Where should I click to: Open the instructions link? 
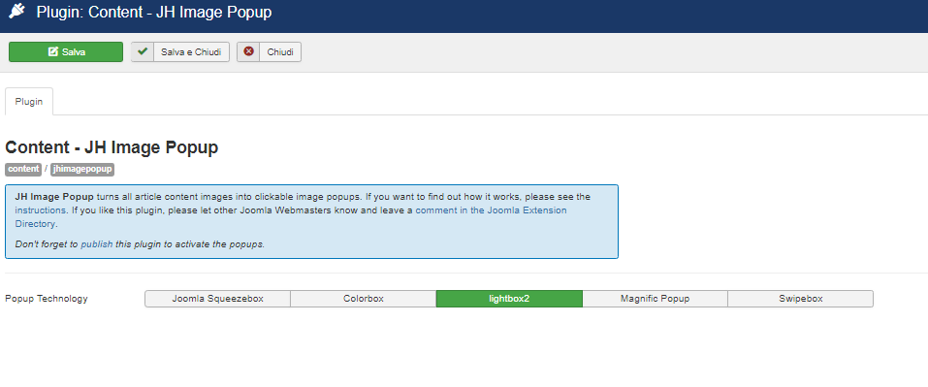[41, 210]
